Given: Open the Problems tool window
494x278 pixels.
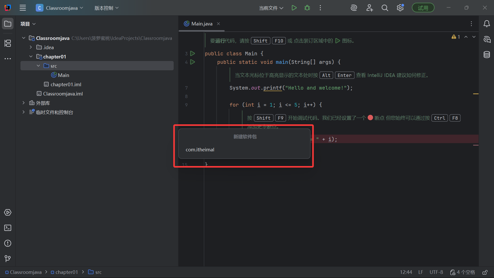Looking at the screenshot, I should [8, 243].
